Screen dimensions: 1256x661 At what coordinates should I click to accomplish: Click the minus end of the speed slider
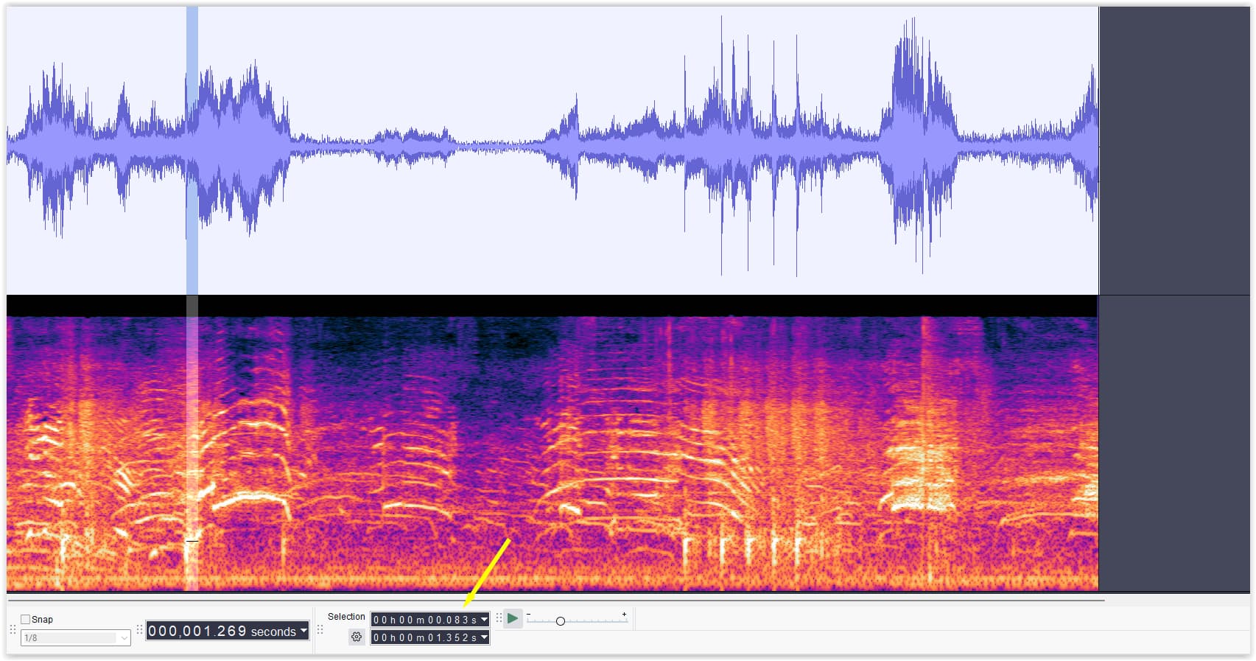pos(529,615)
